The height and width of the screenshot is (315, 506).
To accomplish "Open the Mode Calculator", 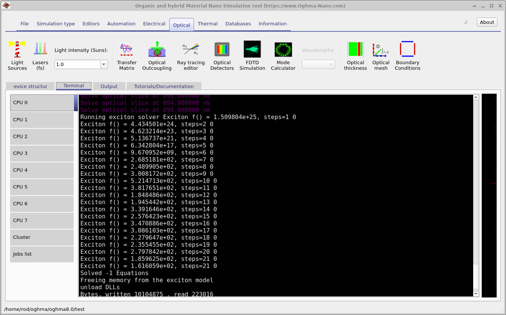I will coord(283,55).
